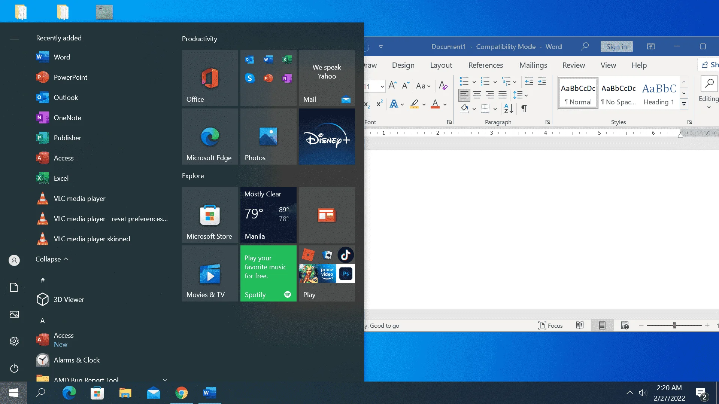Toggle Focus mode in status bar
Image resolution: width=719 pixels, height=404 pixels.
pyautogui.click(x=550, y=325)
